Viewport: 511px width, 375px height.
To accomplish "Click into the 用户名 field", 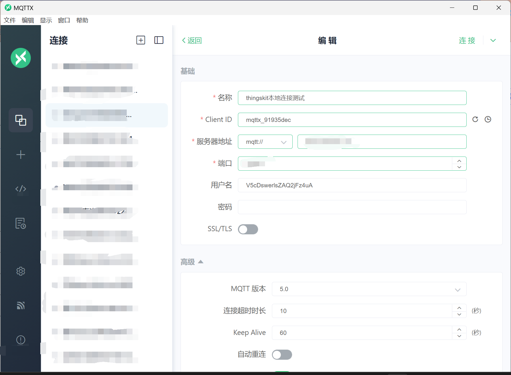I will [352, 185].
